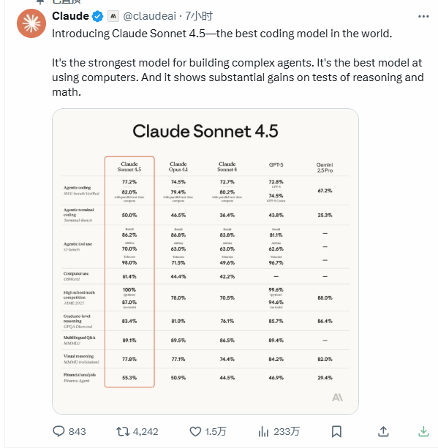Open the 7小时 timestamp link
Viewport: 438px width, 448px height.
(x=199, y=16)
